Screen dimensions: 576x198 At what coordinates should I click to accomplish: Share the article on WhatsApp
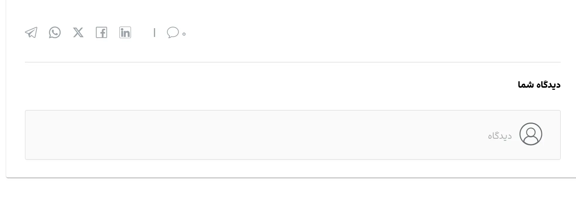pyautogui.click(x=55, y=33)
